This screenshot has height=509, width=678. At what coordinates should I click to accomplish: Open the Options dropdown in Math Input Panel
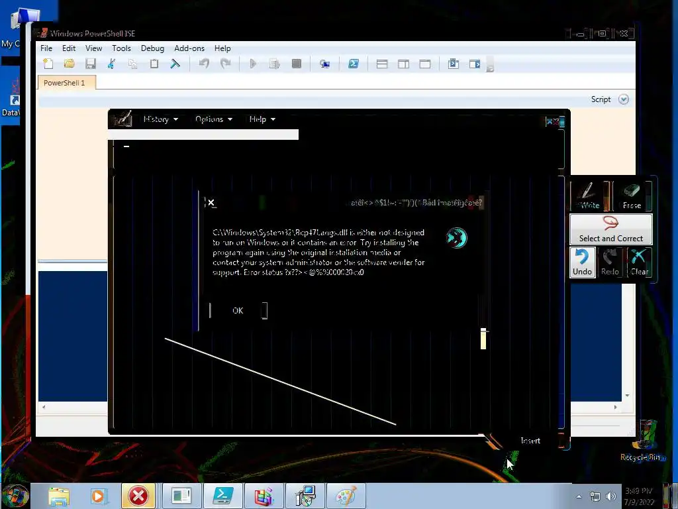coord(214,119)
